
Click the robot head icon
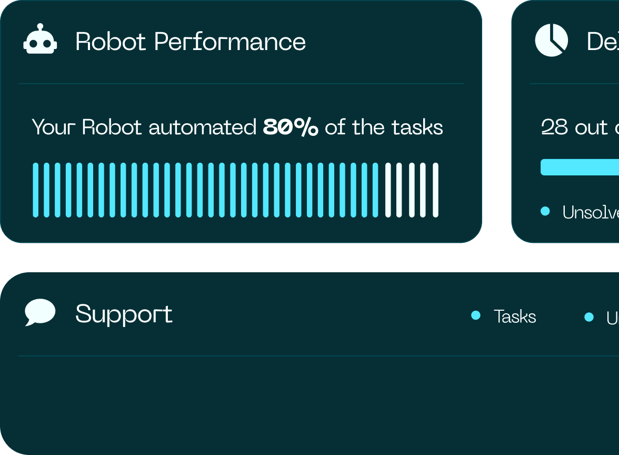(x=40, y=41)
